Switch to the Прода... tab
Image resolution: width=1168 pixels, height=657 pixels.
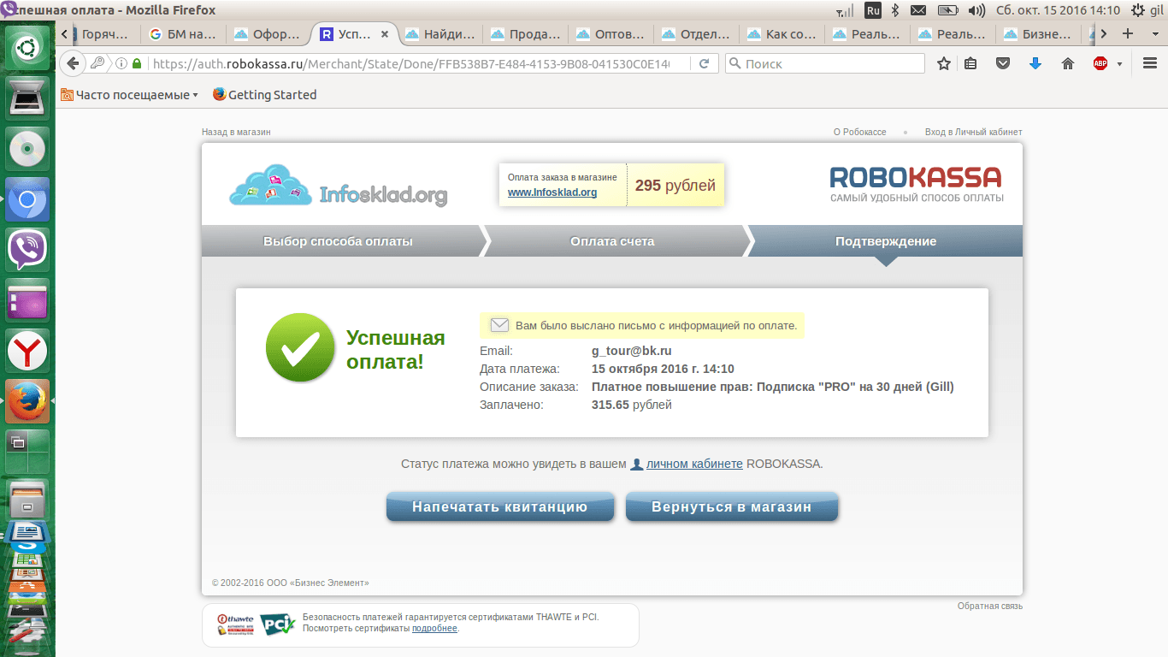(x=526, y=34)
